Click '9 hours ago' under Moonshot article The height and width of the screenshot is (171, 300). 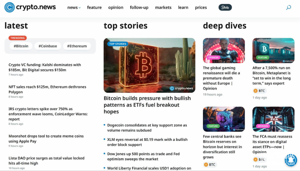click(16, 146)
